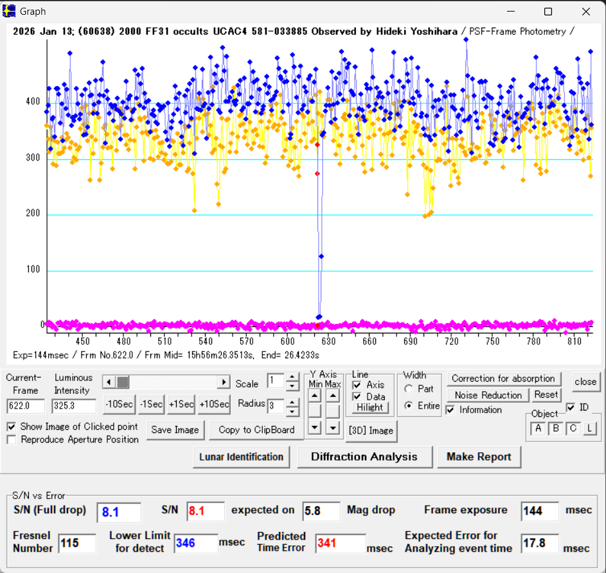Click the Current-Frame input field

25,406
